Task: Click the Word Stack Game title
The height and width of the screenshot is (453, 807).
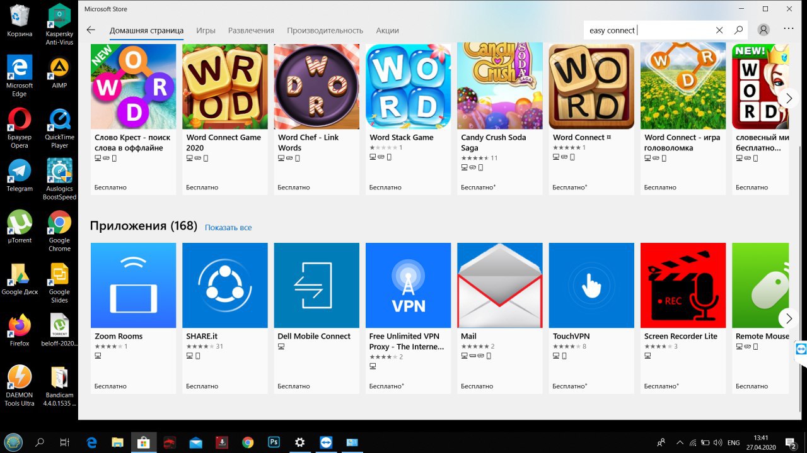Action: pyautogui.click(x=402, y=137)
